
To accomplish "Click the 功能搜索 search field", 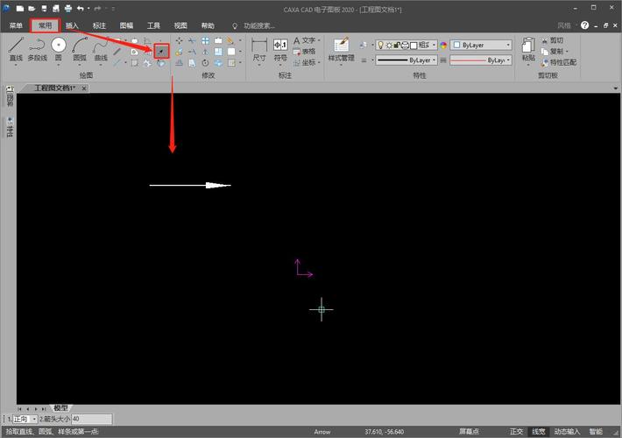I will [259, 25].
